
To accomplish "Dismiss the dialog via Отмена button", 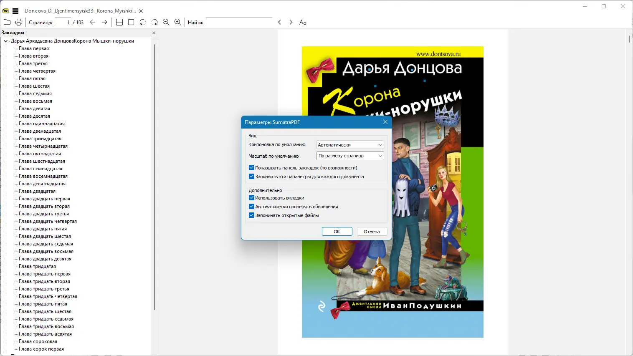I will point(372,231).
